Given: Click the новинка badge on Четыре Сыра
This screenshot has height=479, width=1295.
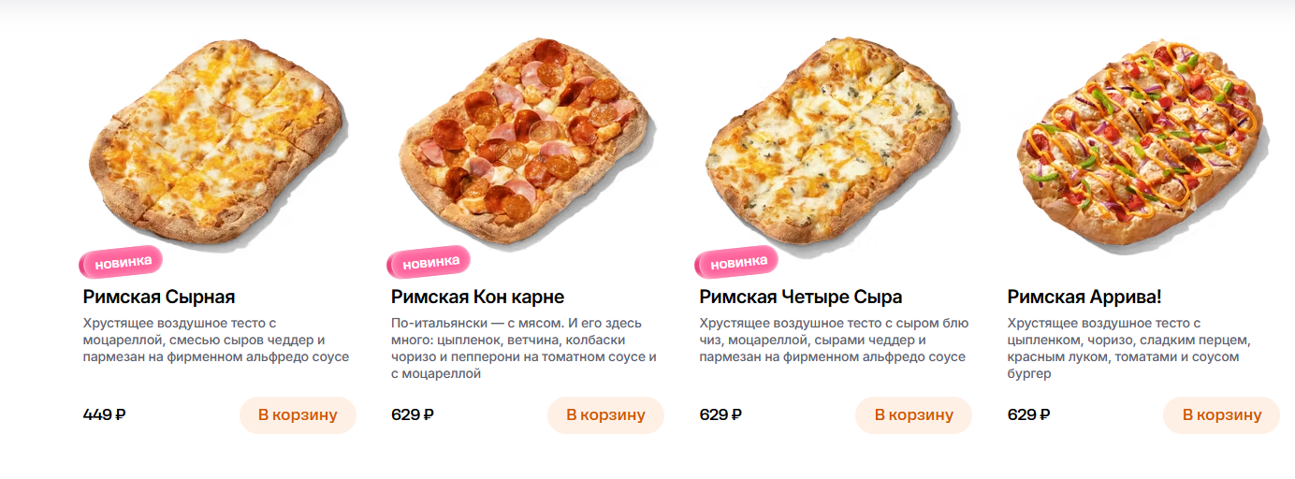Looking at the screenshot, I should click(x=736, y=262).
